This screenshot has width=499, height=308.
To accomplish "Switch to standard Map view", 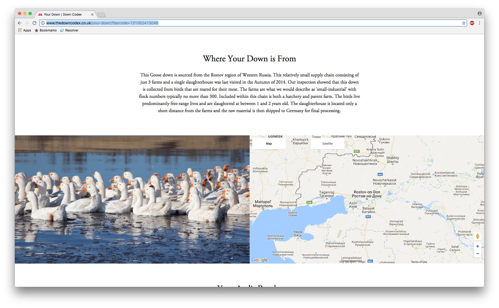I will pyautogui.click(x=269, y=144).
